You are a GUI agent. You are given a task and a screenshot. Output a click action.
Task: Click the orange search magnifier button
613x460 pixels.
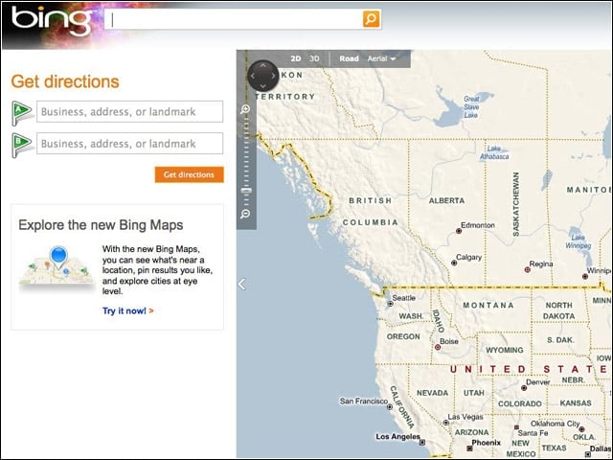click(x=371, y=19)
